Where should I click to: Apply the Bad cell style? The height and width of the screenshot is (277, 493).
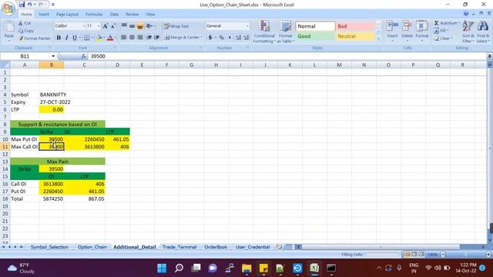click(x=356, y=26)
